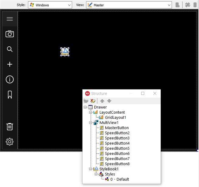This screenshot has height=187, width=199.
Task: Select the '0 - Default' style item
Action: coord(120,179)
